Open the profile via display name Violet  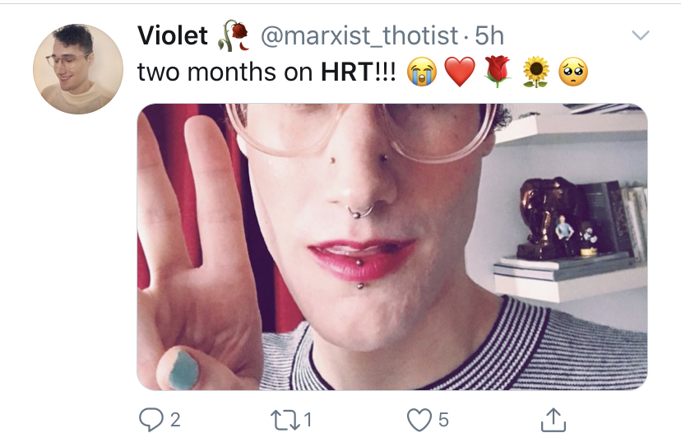coord(173,35)
